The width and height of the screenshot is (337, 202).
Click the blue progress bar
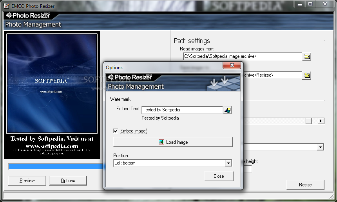click(x=56, y=167)
